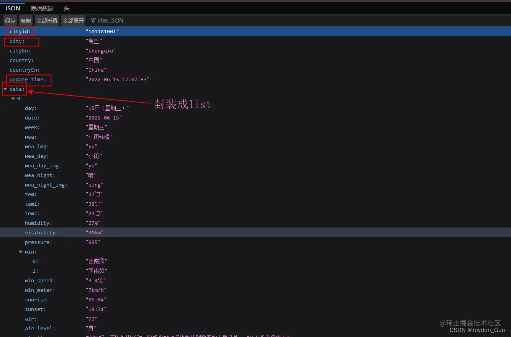Click value "995"
The width and height of the screenshot is (511, 337).
point(93,242)
